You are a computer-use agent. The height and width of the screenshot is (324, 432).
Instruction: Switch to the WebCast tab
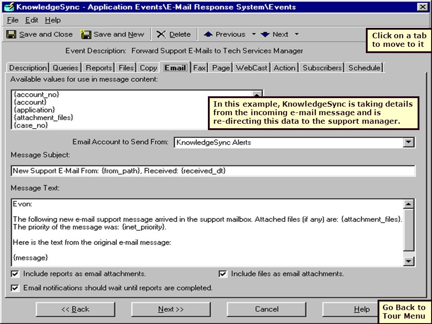click(x=252, y=68)
